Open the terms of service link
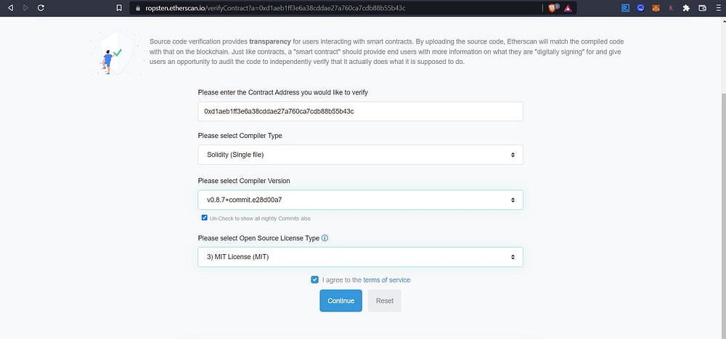 click(387, 279)
